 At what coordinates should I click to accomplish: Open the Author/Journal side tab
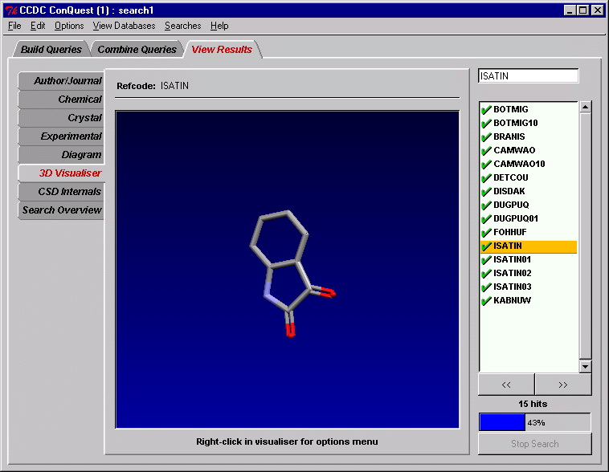[x=61, y=81]
